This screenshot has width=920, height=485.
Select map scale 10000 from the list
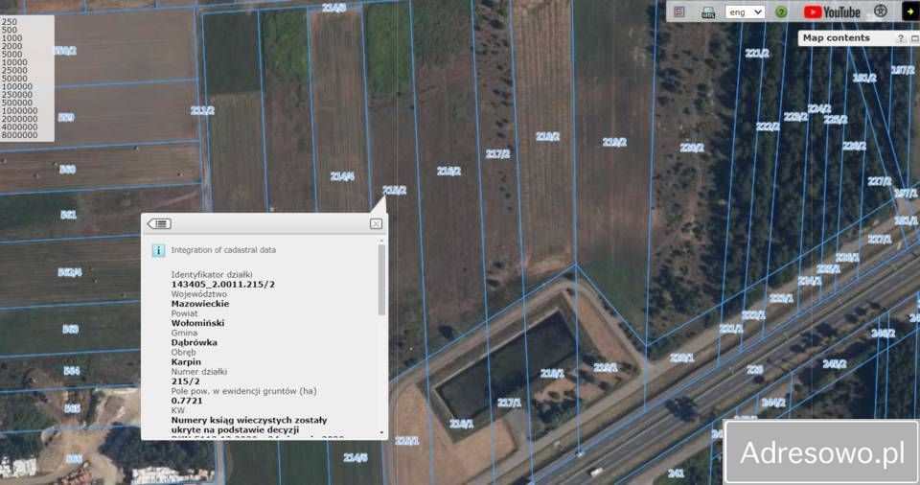tap(14, 62)
